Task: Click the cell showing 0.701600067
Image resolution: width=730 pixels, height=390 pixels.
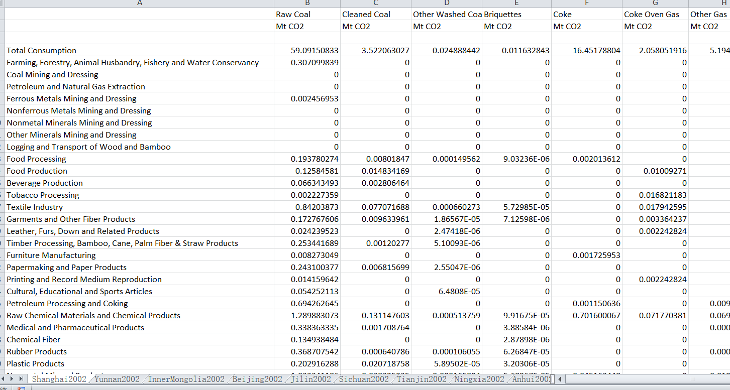Action: coord(587,315)
